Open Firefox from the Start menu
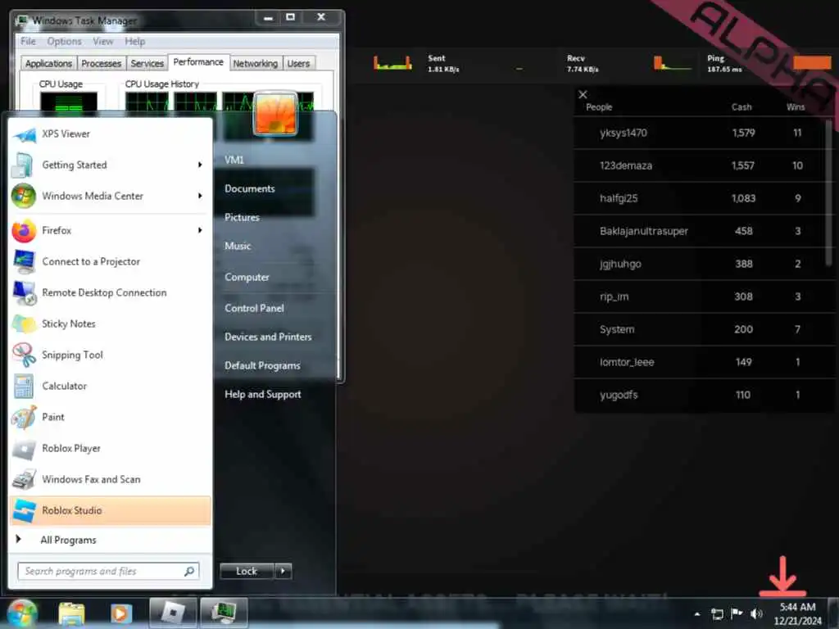The width and height of the screenshot is (839, 629). [x=110, y=230]
